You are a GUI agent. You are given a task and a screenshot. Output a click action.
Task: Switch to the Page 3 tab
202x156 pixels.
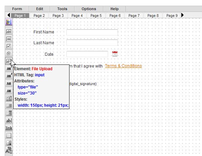[58, 16]
